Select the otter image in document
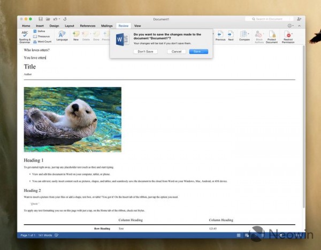The image size is (321, 250). (x=72, y=119)
